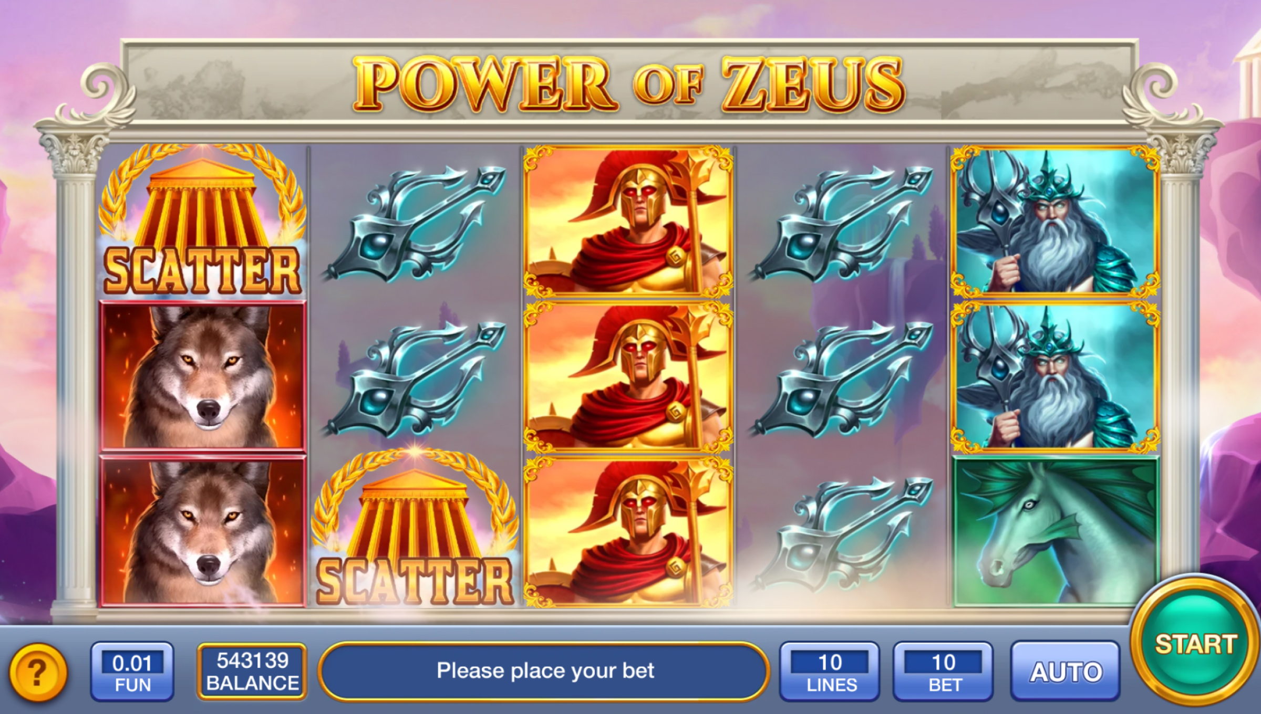Click the middle wolf symbol on first reel
1261x714 pixels.
203,376
